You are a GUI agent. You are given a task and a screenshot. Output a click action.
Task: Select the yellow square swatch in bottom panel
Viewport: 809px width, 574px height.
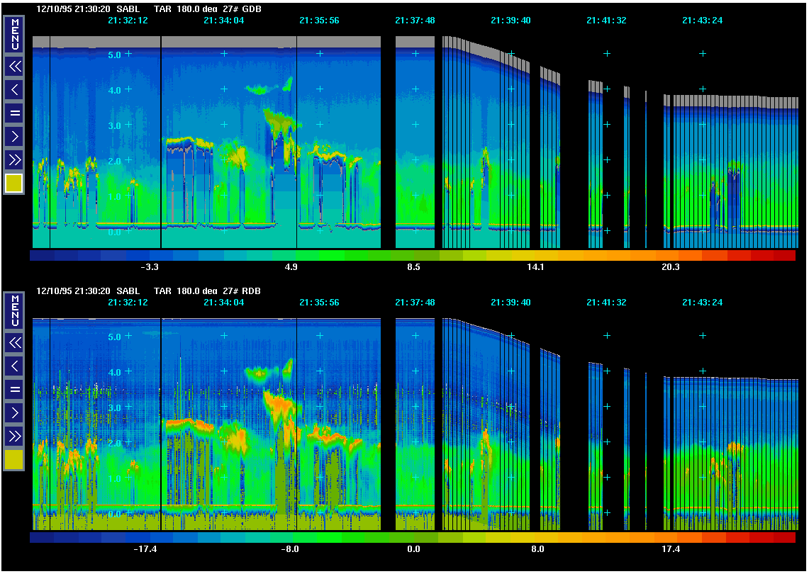click(x=14, y=460)
